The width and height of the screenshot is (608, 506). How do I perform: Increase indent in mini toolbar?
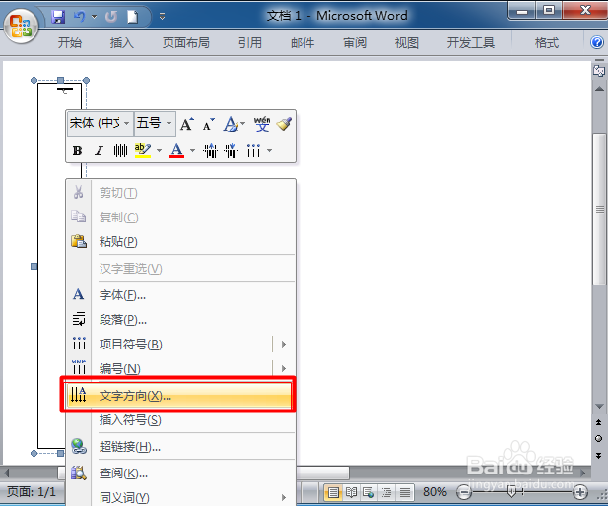click(x=232, y=151)
